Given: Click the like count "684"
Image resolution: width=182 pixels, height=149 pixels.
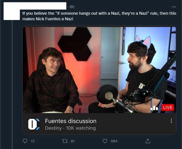Looking at the screenshot, I should [114, 141].
